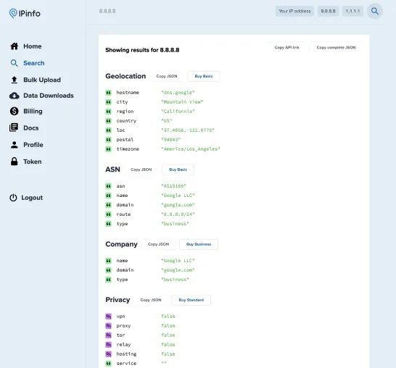Click Copy complete JSON button

coord(336,47)
